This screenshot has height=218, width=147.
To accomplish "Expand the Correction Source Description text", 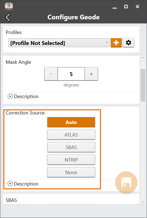I will tap(26, 184).
